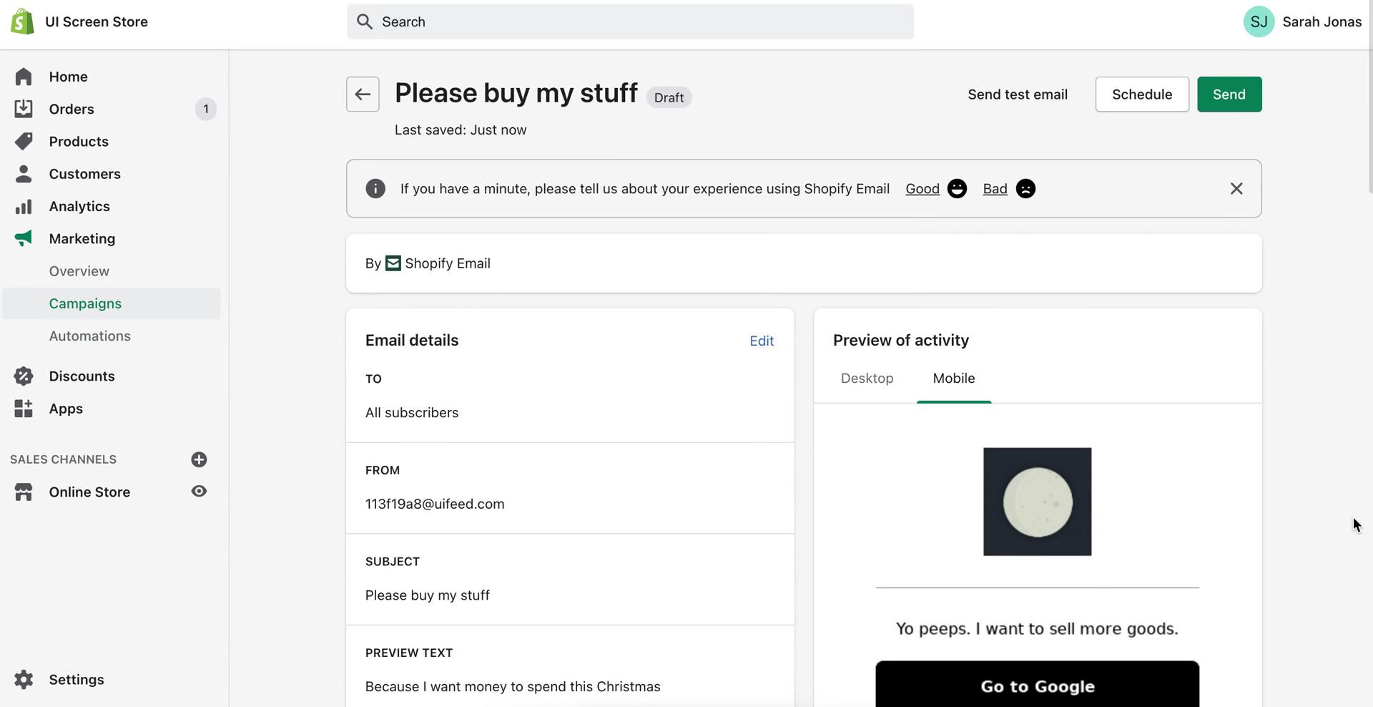
Task: Click the Bad feedback link
Action: click(x=995, y=189)
